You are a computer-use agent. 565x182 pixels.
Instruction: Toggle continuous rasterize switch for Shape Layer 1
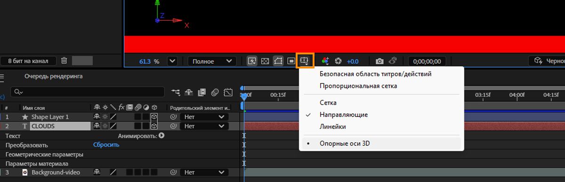[x=105, y=117]
